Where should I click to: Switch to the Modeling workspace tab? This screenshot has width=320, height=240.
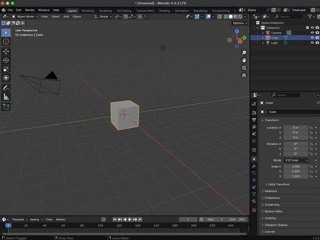tap(88, 11)
